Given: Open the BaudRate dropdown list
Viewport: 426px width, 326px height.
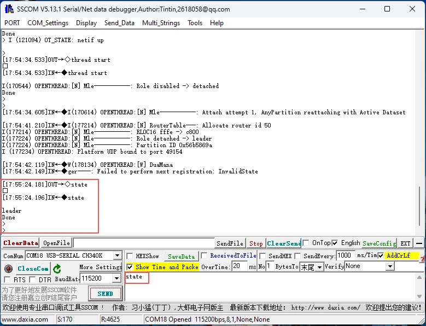Looking at the screenshot, I should pyautogui.click(x=116, y=278).
